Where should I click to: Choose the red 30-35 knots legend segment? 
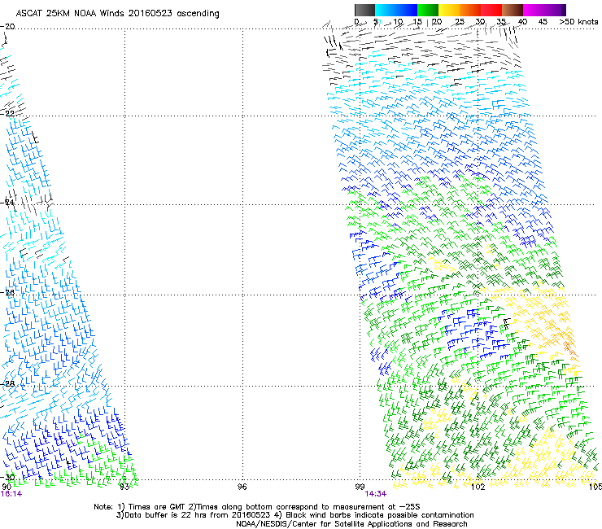[x=491, y=10]
